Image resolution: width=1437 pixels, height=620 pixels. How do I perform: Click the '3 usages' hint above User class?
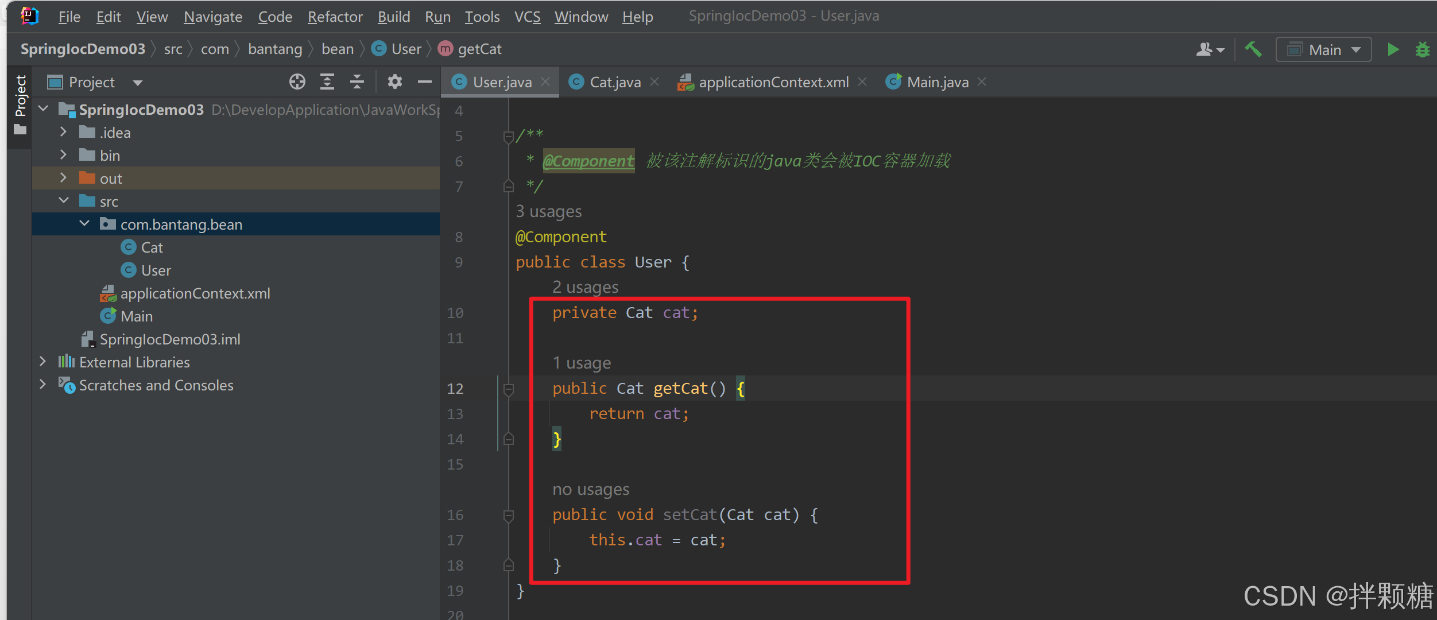pos(548,212)
